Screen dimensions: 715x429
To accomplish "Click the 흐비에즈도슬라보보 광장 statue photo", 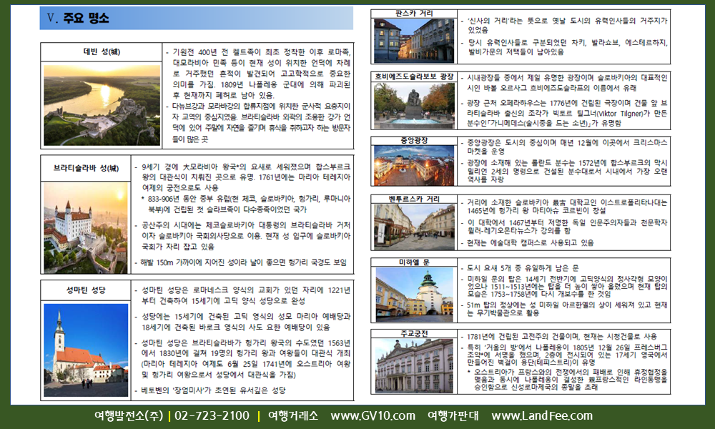I will 414,105.
